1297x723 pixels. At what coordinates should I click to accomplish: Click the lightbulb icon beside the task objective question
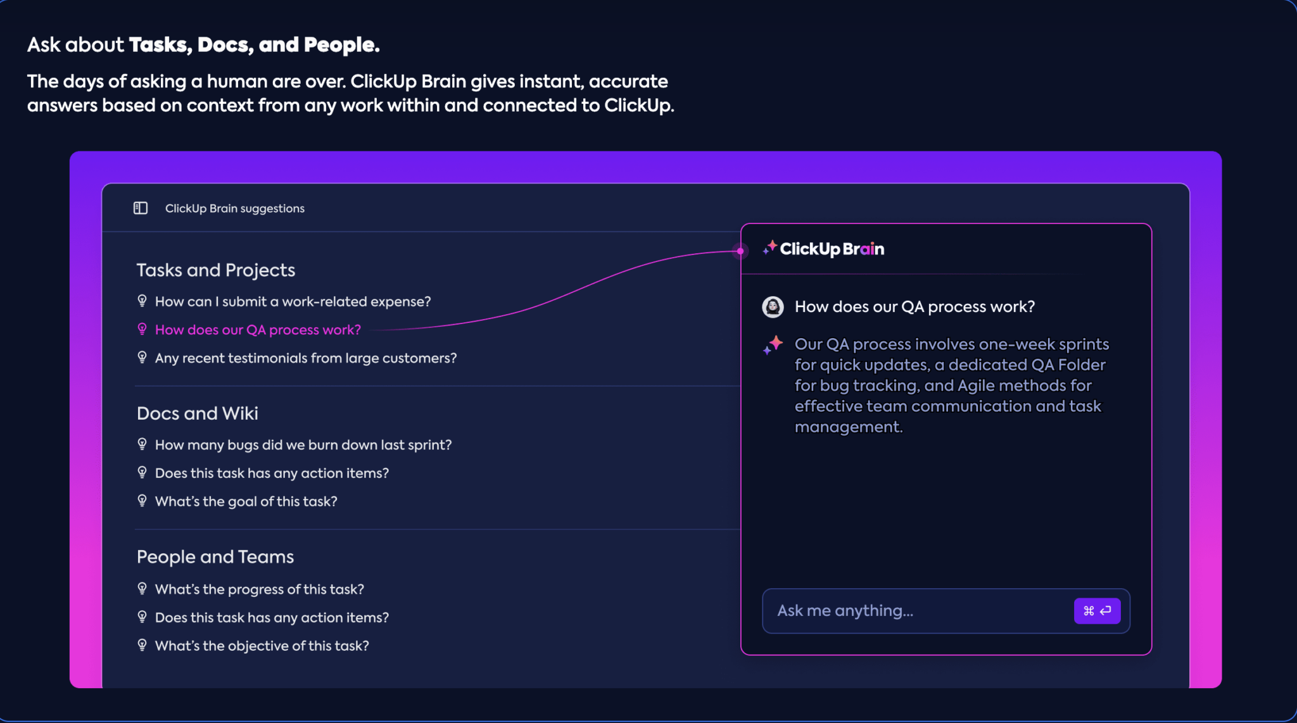(142, 645)
